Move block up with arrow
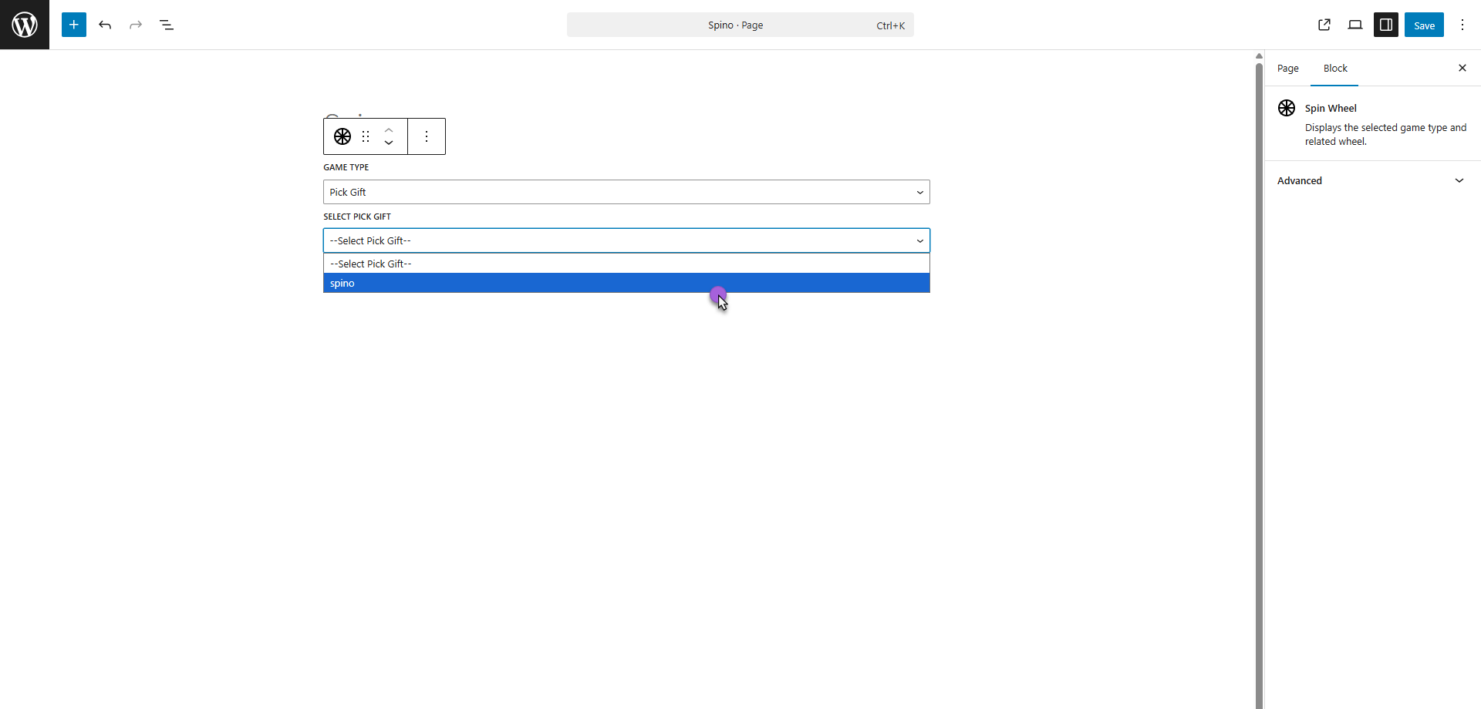This screenshot has height=709, width=1481. [x=389, y=130]
